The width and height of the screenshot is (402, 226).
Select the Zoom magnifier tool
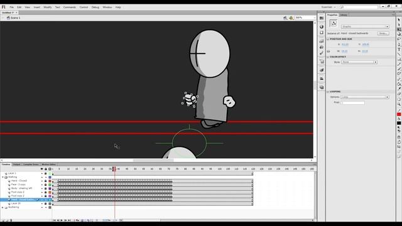399,104
